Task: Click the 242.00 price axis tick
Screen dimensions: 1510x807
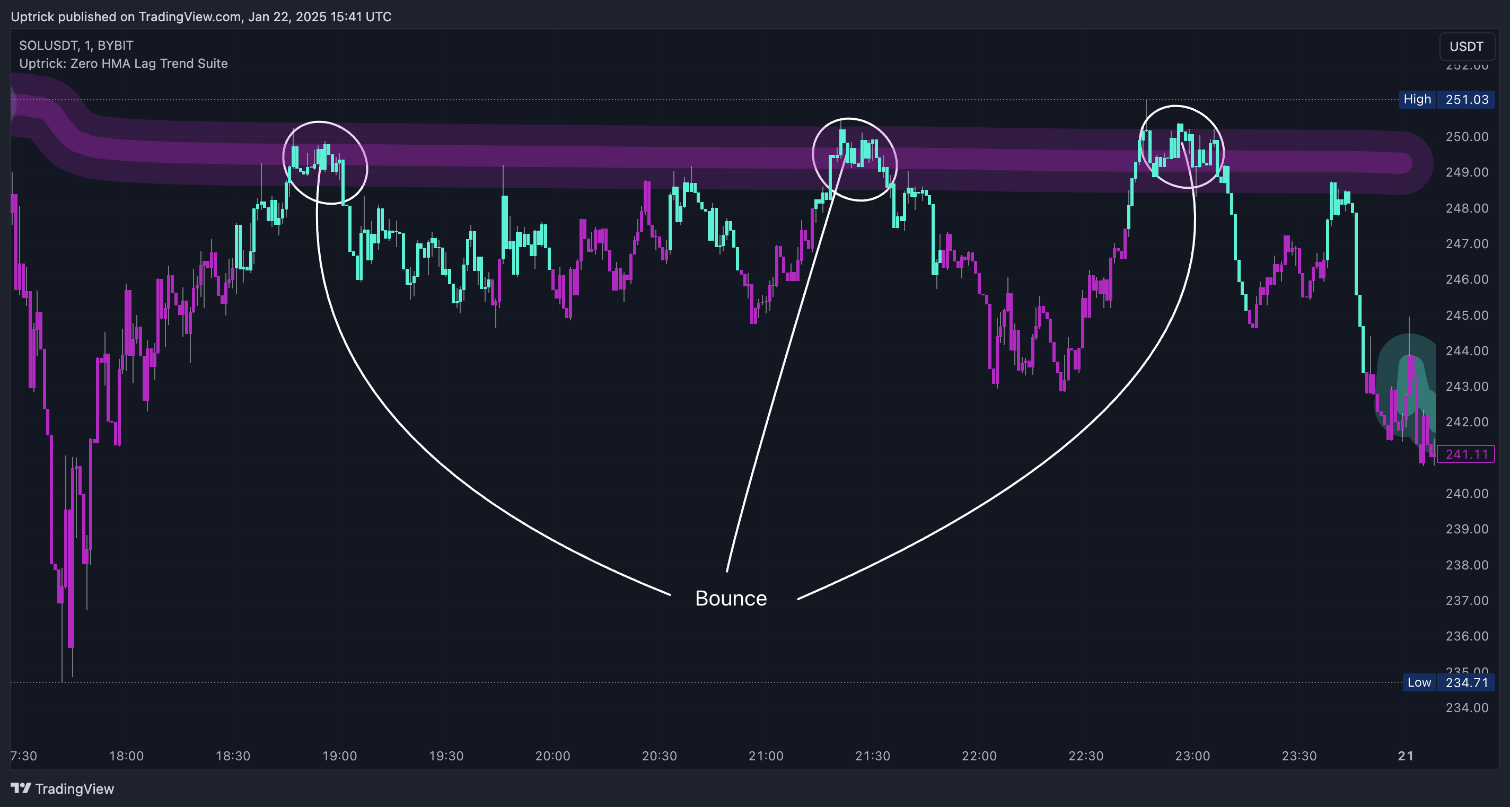Action: pos(1467,422)
